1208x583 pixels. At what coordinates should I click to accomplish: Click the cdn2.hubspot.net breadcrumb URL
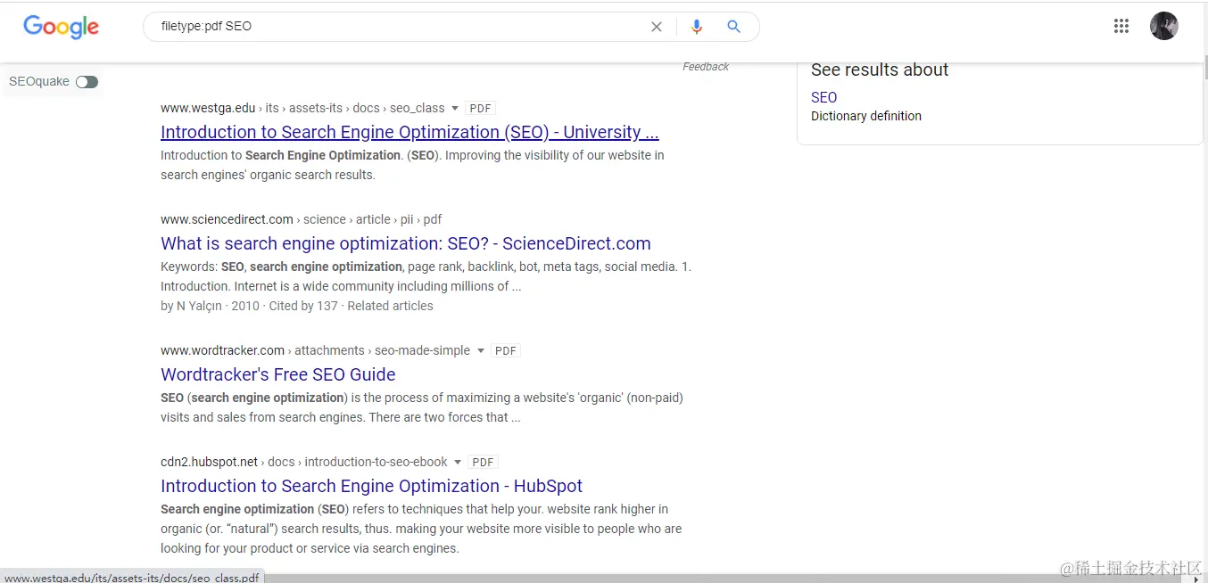point(209,462)
